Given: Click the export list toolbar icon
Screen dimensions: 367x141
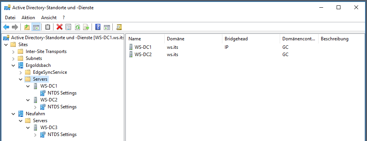Looking at the screenshot, I should pyautogui.click(x=87, y=27).
